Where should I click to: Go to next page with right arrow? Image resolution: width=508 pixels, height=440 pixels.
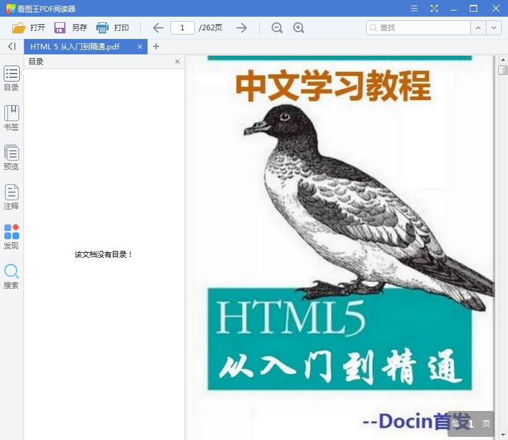[241, 27]
